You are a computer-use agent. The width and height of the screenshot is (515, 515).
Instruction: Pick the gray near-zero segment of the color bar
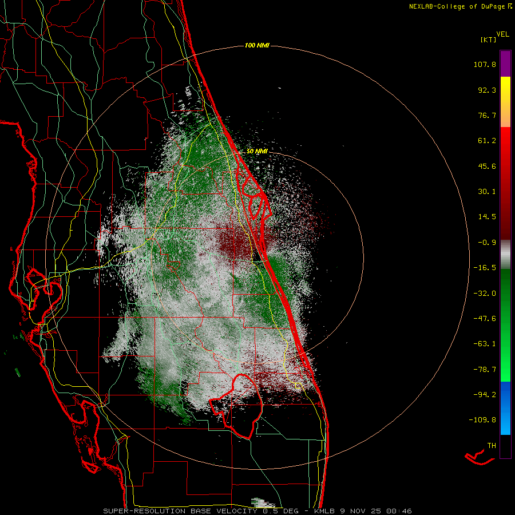coord(505,255)
